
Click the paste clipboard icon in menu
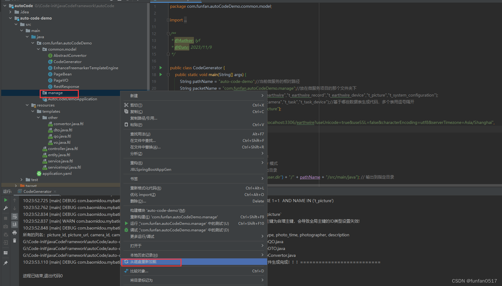click(x=126, y=125)
